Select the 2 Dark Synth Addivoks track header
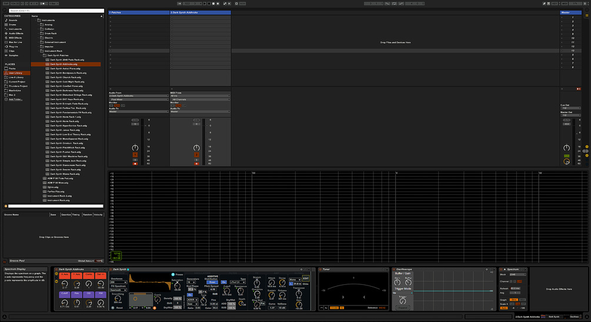591x322 pixels. [200, 12]
